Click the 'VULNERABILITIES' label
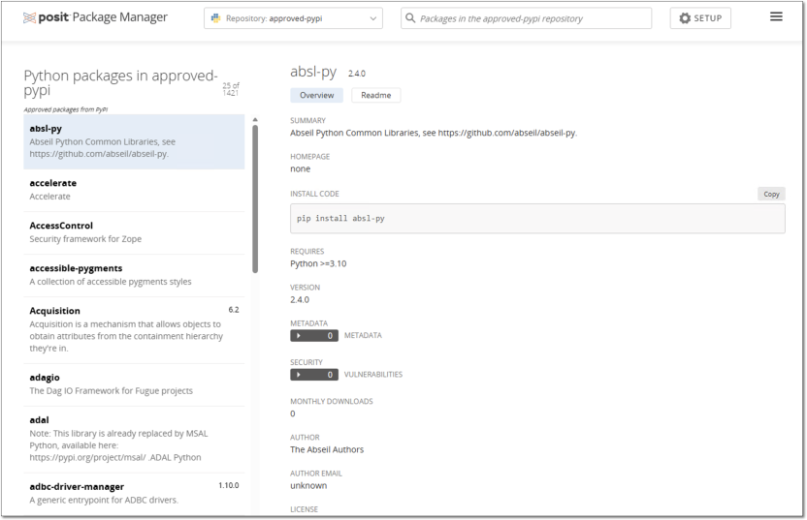Viewport: 807px width, 520px height. pos(373,375)
